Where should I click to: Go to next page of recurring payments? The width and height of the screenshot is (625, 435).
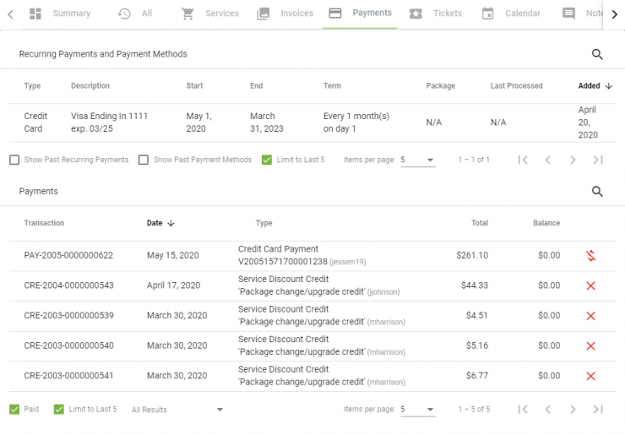pyautogui.click(x=573, y=160)
